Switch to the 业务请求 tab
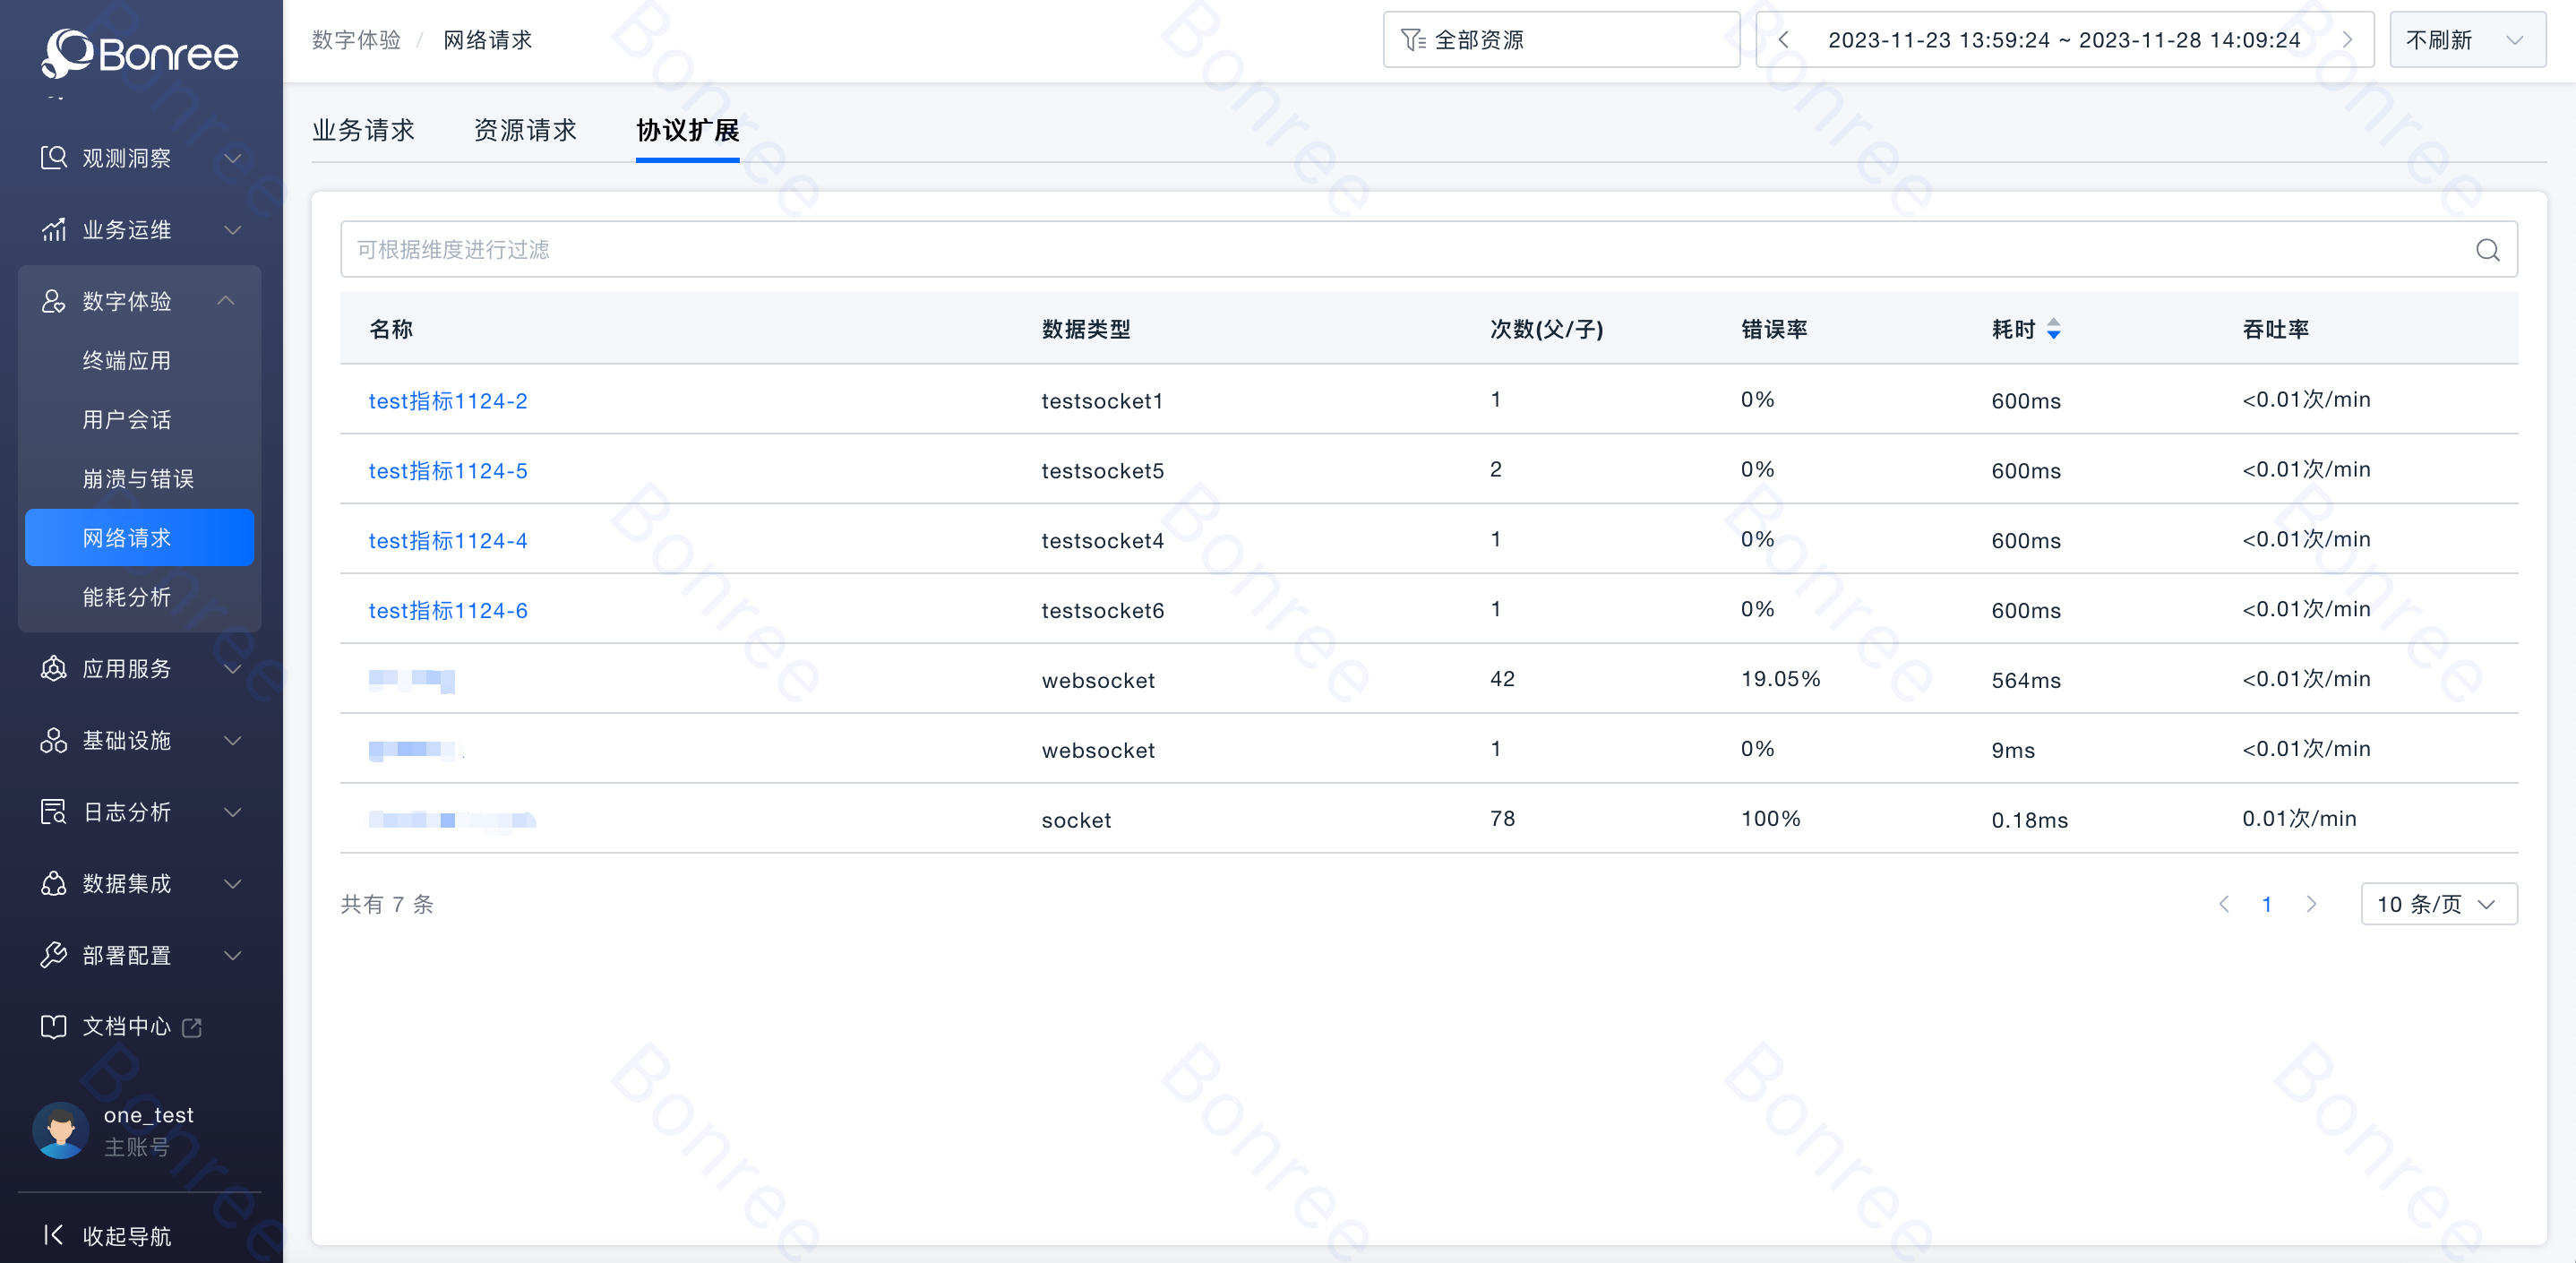This screenshot has width=2576, height=1263. pos(363,130)
